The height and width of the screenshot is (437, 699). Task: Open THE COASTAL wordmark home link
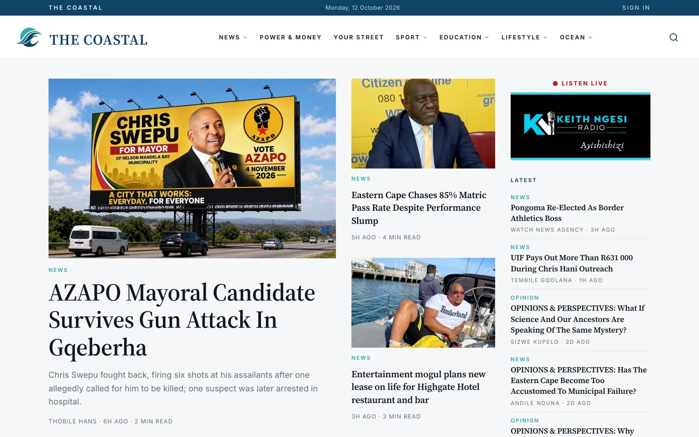(x=99, y=40)
